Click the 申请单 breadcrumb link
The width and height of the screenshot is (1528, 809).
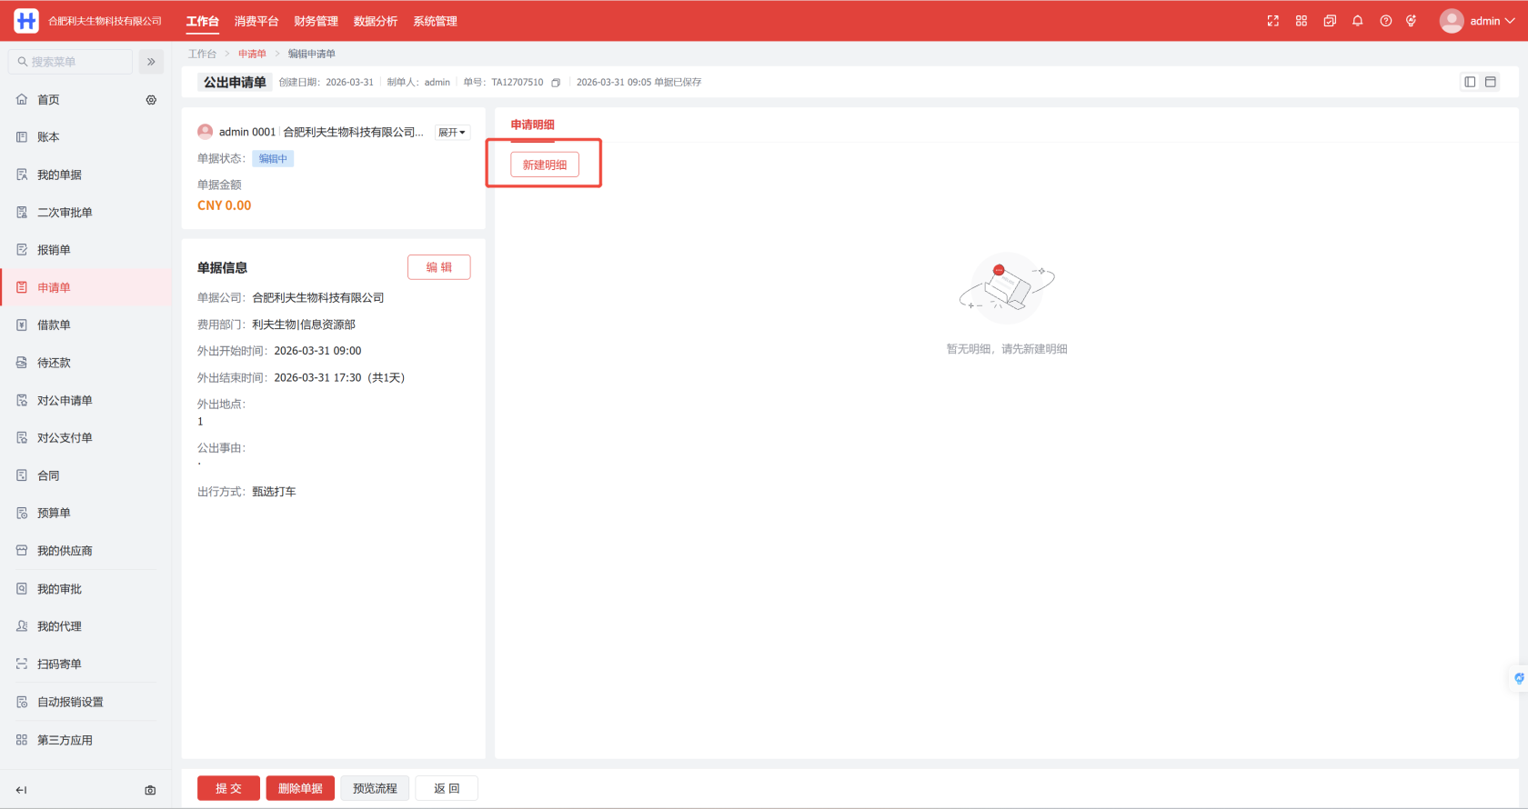252,54
